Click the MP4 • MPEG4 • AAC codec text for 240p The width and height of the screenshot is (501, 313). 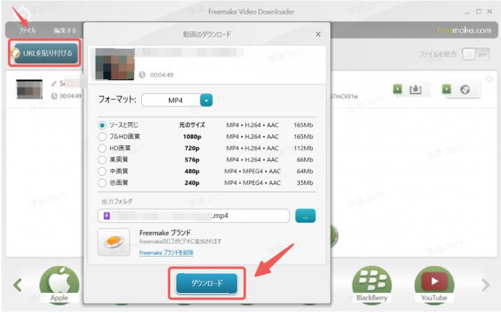click(253, 183)
